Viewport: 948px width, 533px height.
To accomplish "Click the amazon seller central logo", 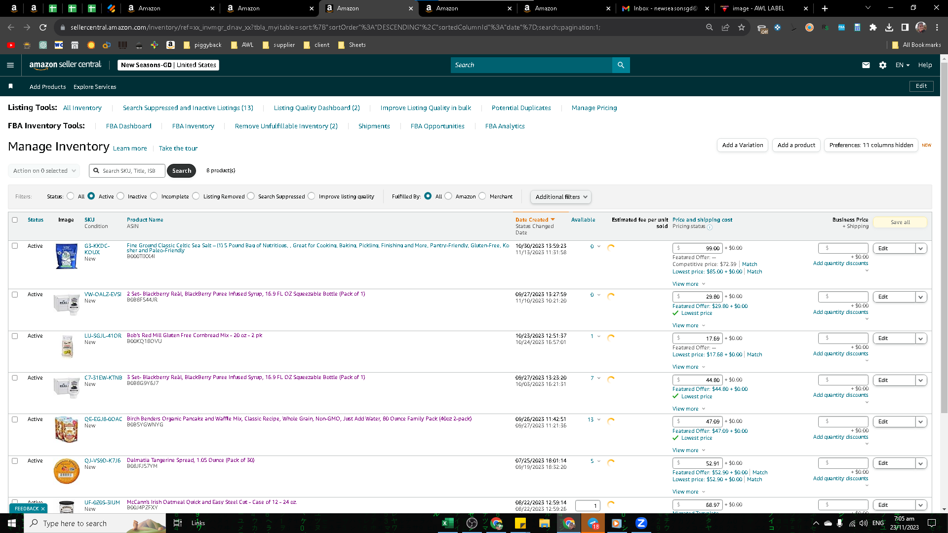I will pyautogui.click(x=65, y=65).
